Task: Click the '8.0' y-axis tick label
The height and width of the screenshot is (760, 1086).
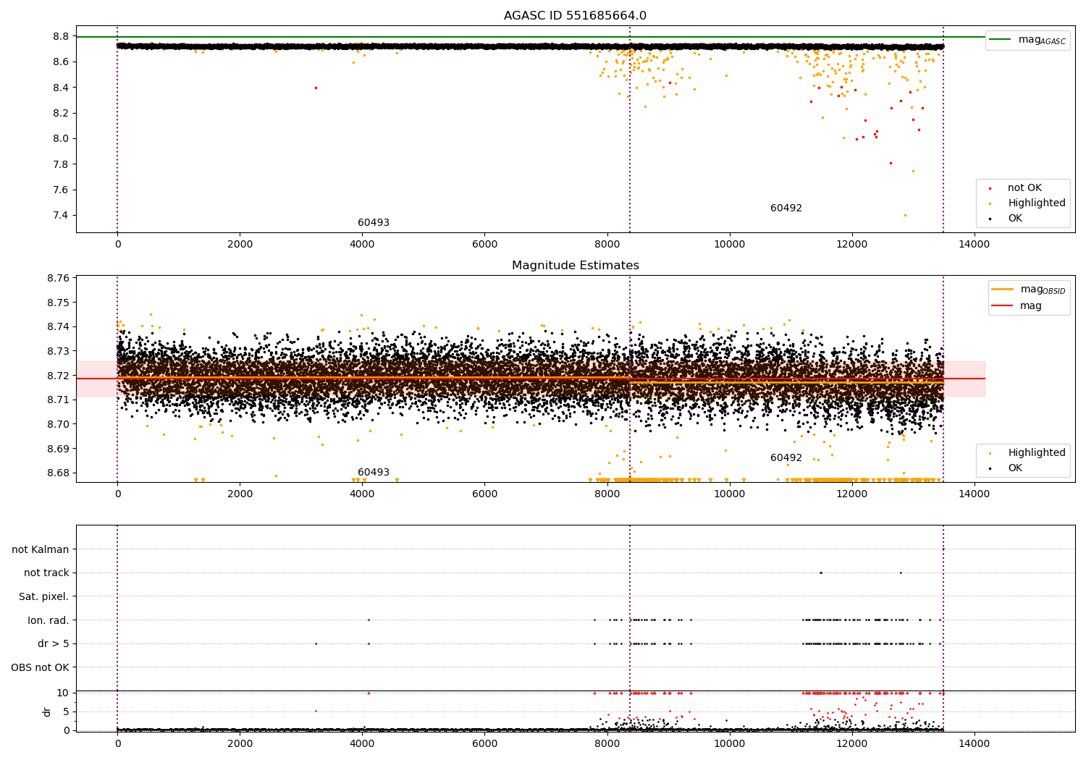Action: click(61, 139)
